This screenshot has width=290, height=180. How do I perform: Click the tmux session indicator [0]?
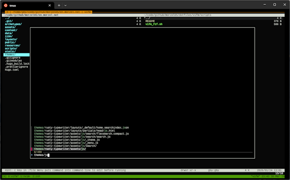tap(4, 176)
